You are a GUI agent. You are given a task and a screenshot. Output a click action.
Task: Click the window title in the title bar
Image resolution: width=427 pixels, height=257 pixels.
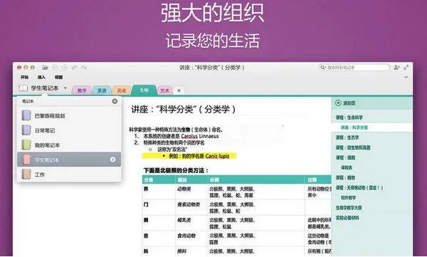pos(211,68)
